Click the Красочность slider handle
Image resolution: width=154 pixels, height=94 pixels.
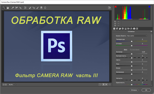pos(132,84)
